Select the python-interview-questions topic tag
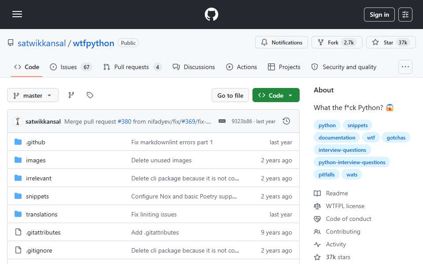 point(352,162)
